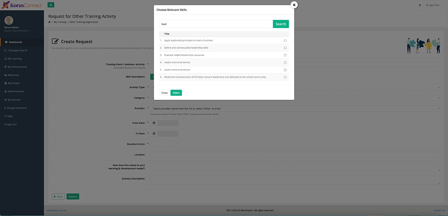Viewport: 448px width, 216px height.
Task: Check 'Evaluate helpful leadership resources' box
Action: pyautogui.click(x=285, y=55)
